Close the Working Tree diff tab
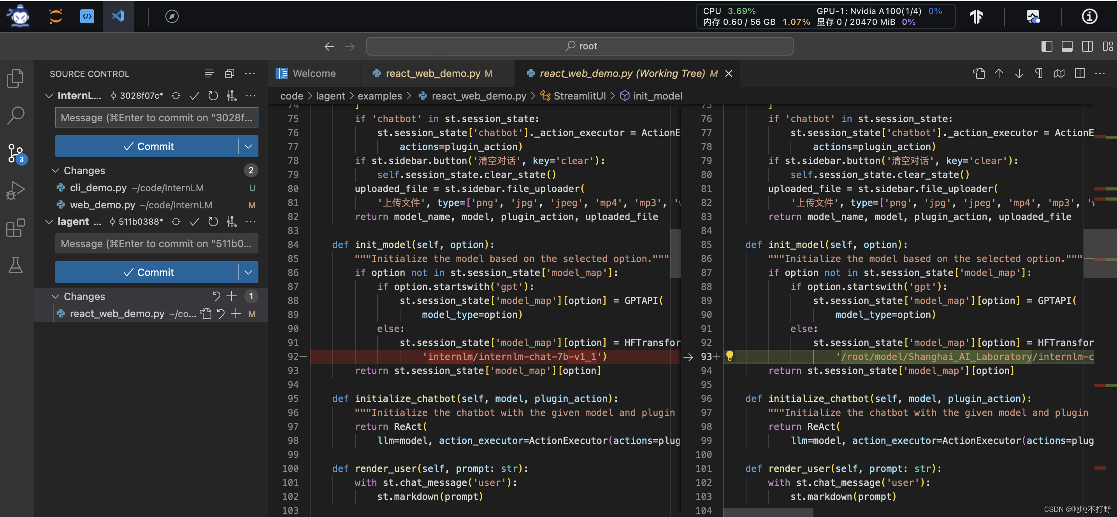Screen dimensions: 1117x517 729,73
